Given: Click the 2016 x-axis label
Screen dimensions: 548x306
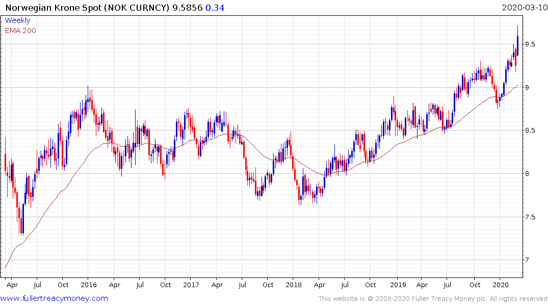Looking at the screenshot, I should coord(88,285).
